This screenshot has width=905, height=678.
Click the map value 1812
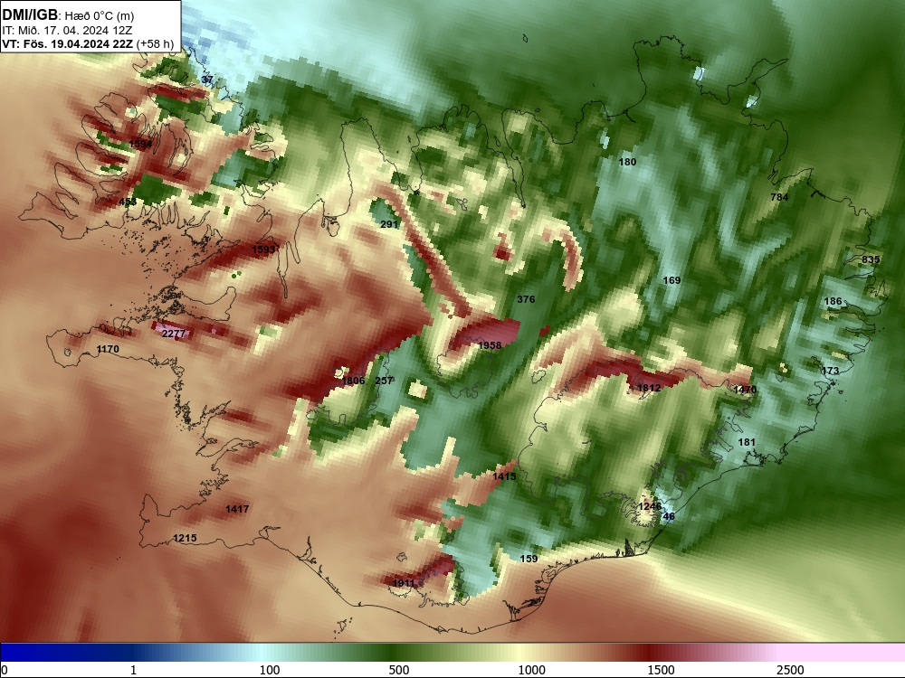point(649,388)
